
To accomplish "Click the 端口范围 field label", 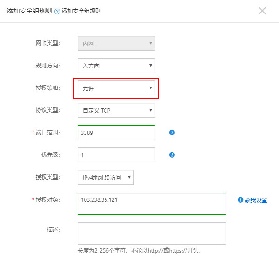I will 48,133.
